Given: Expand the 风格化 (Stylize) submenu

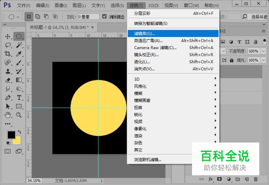Looking at the screenshot, I should pyautogui.click(x=173, y=86).
